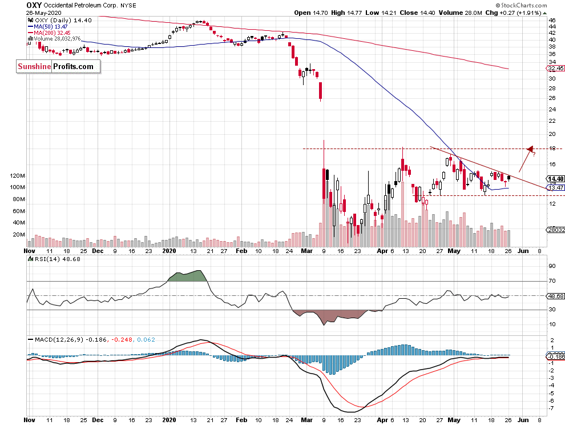Click the Volume 28.0M header value
The width and height of the screenshot is (565, 425).
(x=460, y=13)
